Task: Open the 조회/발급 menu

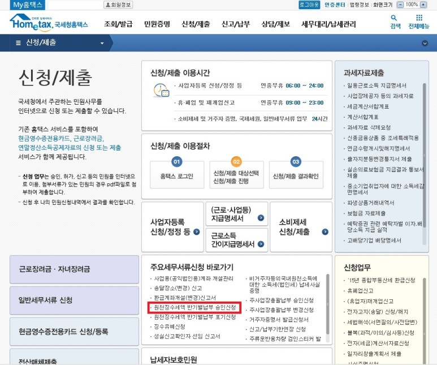Action: tap(118, 24)
